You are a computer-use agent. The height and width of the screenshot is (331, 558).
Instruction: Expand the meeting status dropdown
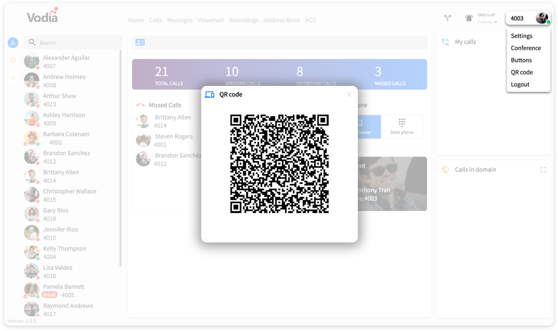(x=487, y=22)
